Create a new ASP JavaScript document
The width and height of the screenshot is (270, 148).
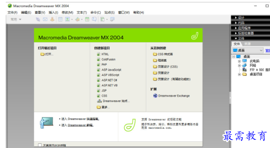pos(109,70)
